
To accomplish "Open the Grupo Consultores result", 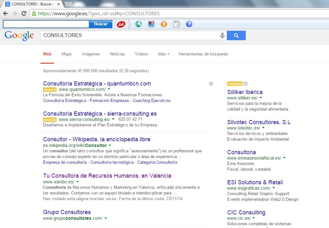I will pos(67,212).
